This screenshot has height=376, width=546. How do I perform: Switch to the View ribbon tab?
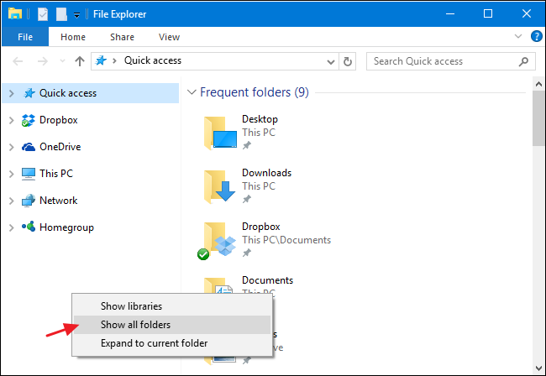coord(169,37)
